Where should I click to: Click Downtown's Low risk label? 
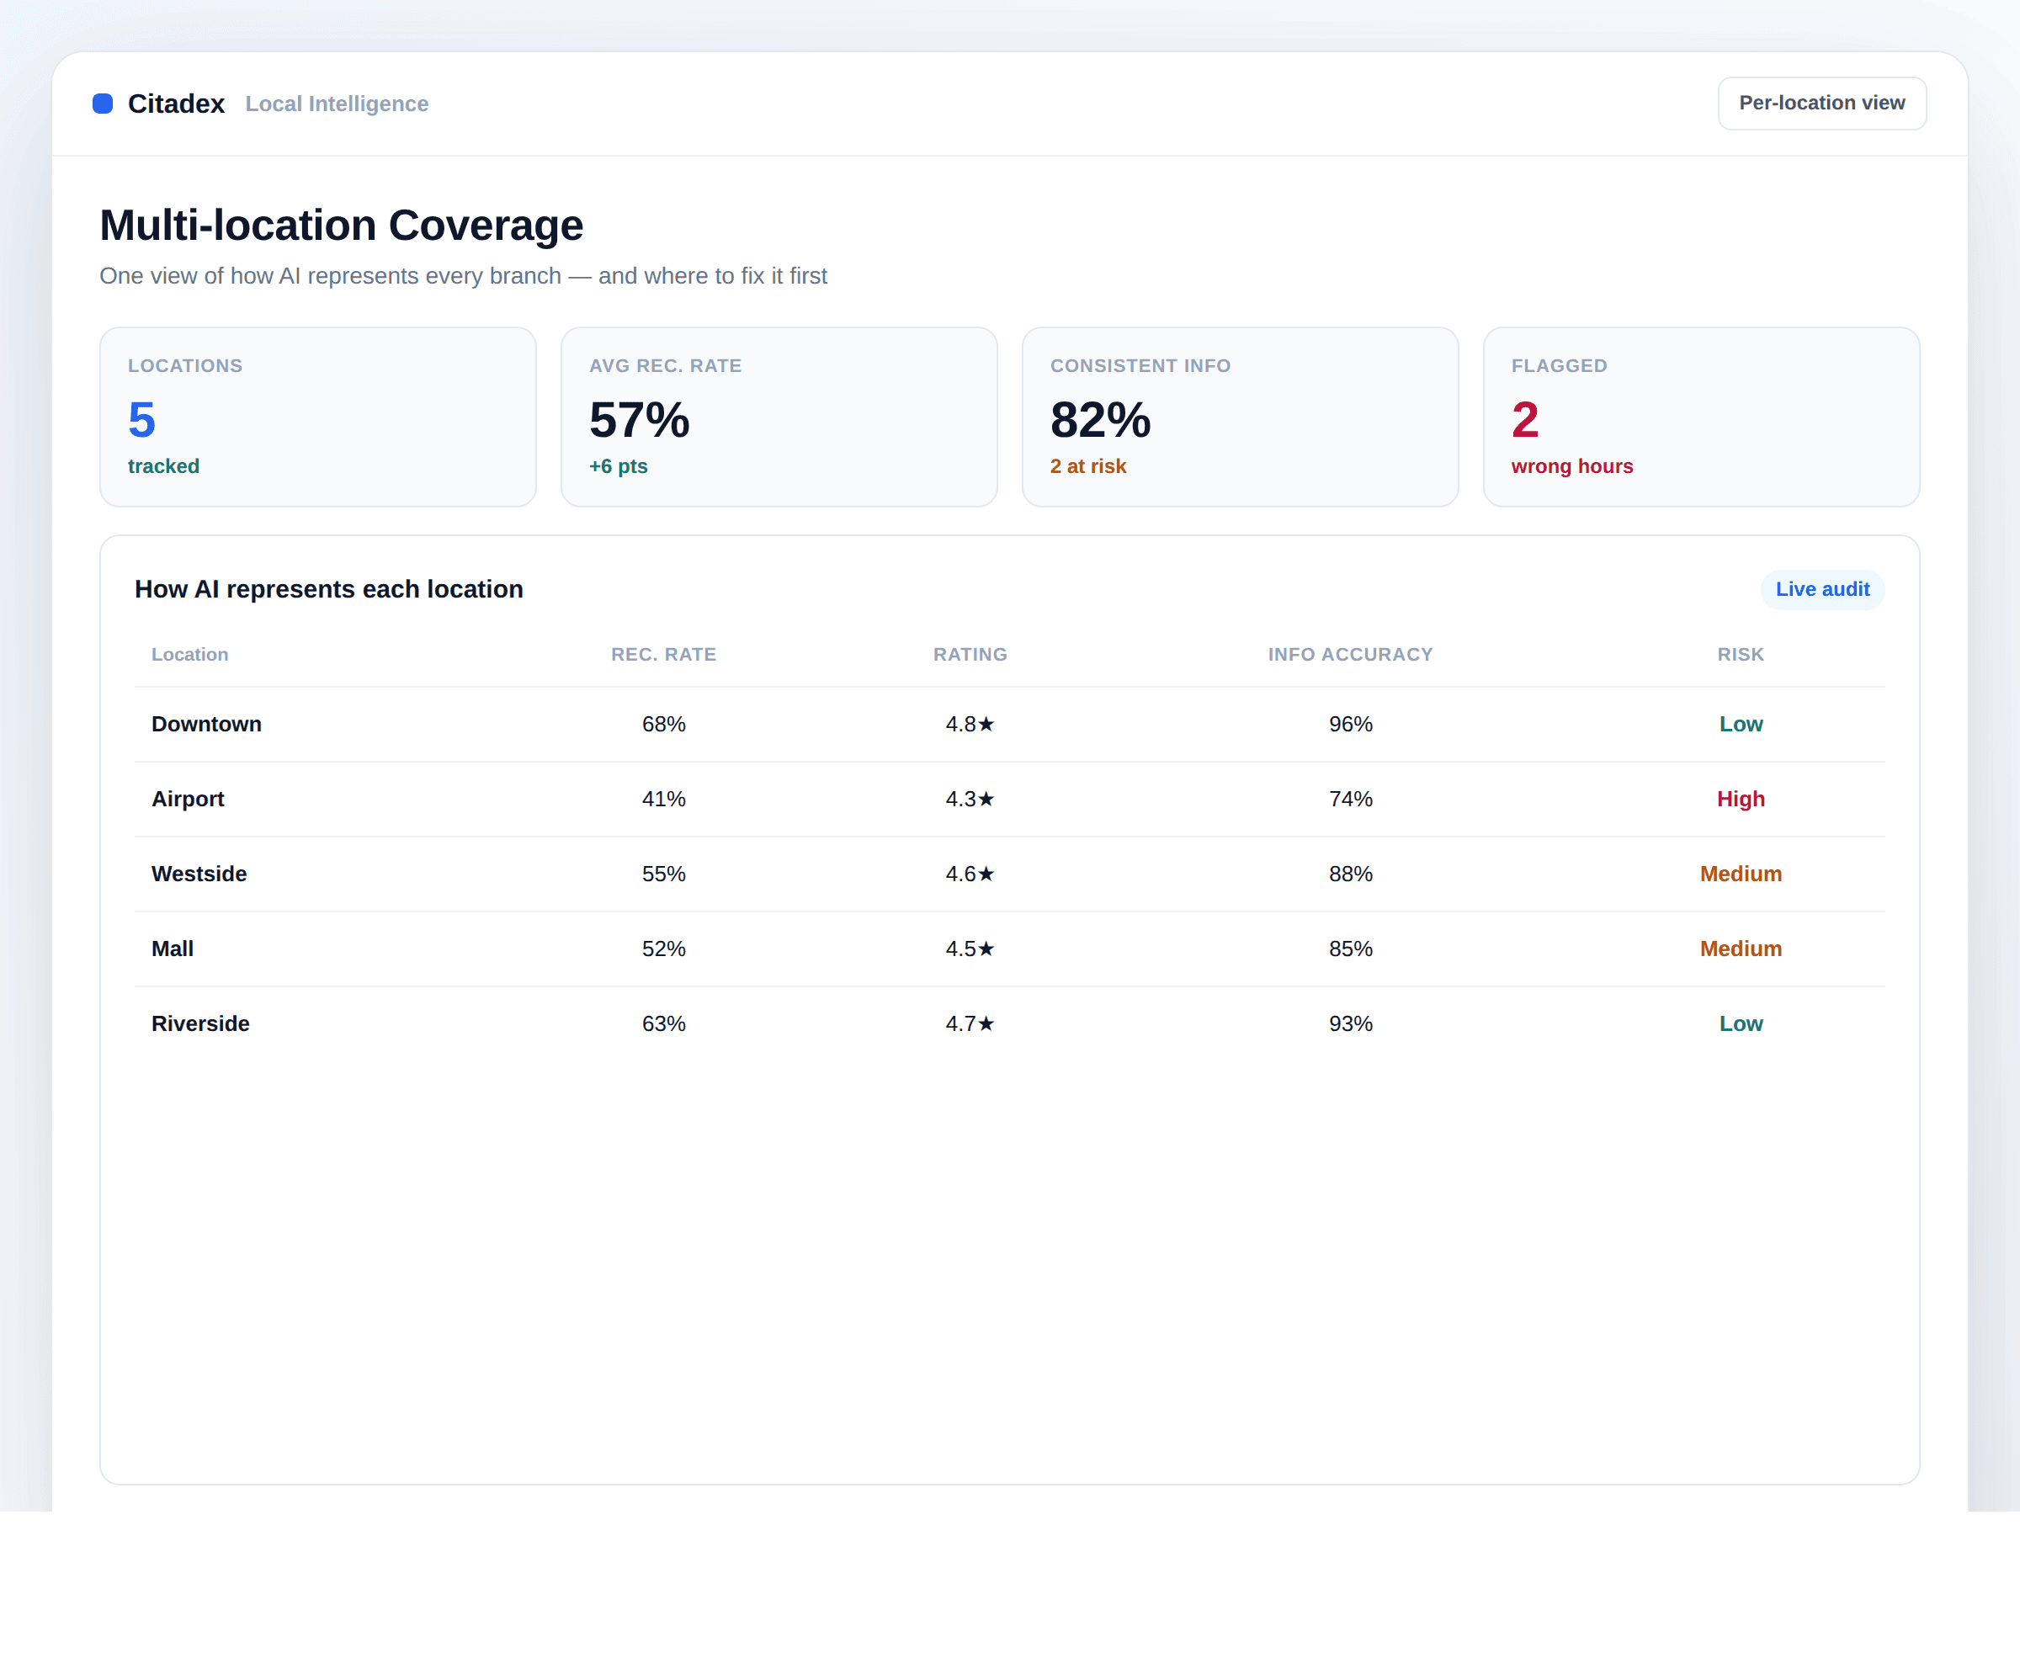[x=1741, y=724]
